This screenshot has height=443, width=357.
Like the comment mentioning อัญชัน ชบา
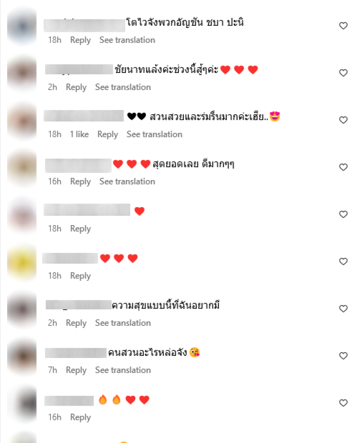click(343, 26)
